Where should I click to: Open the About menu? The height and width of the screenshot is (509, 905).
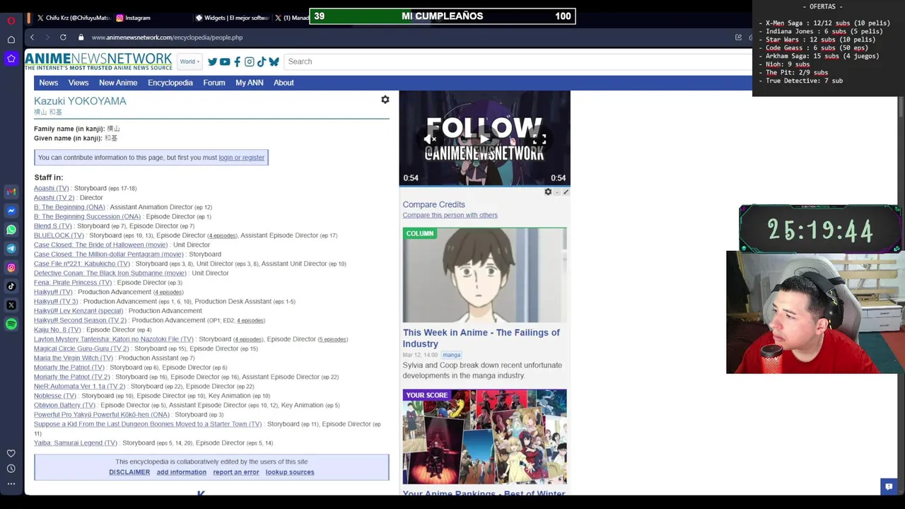click(284, 83)
